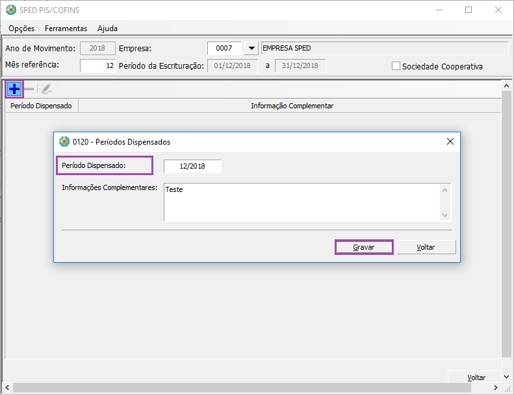Click the Mês referência input field
Screen dimensions: 514x395
98,66
